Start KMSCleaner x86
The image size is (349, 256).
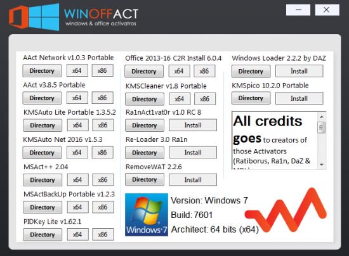205,99
